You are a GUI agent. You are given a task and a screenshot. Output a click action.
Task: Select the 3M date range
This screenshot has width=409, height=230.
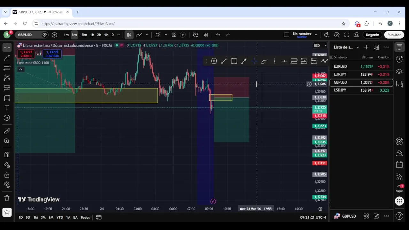pyautogui.click(x=43, y=218)
